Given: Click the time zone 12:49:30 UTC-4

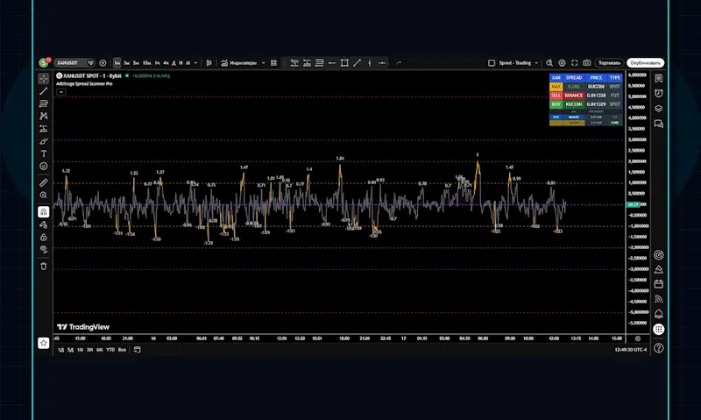Looking at the screenshot, I should [630, 350].
